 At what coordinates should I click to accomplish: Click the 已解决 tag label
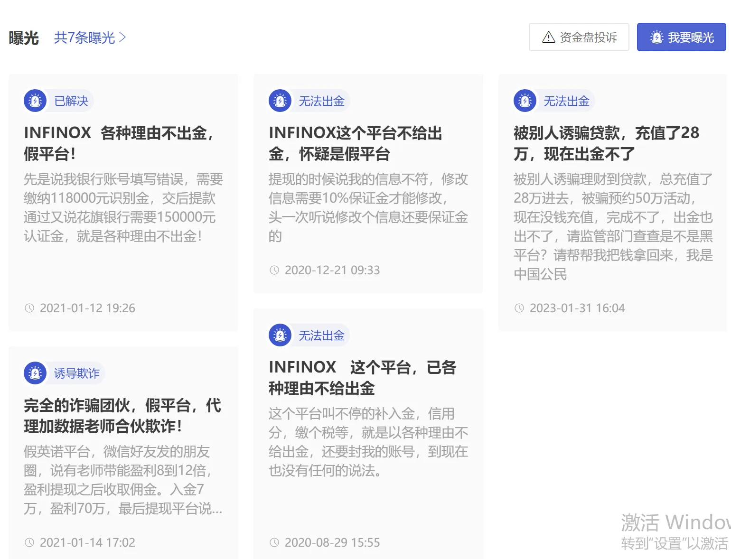pos(71,101)
